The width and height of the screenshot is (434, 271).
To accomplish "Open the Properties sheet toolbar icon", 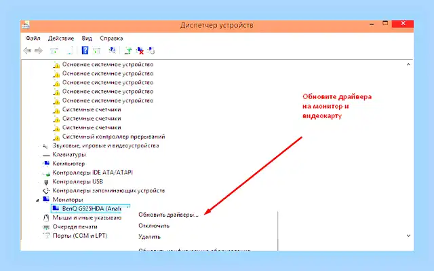I will 70,51.
